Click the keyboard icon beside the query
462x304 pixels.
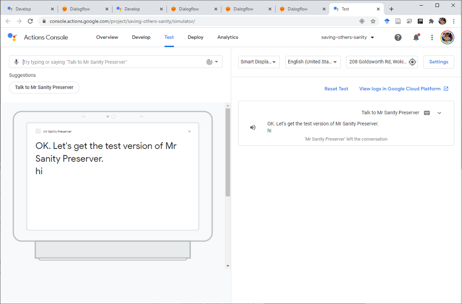coord(427,113)
